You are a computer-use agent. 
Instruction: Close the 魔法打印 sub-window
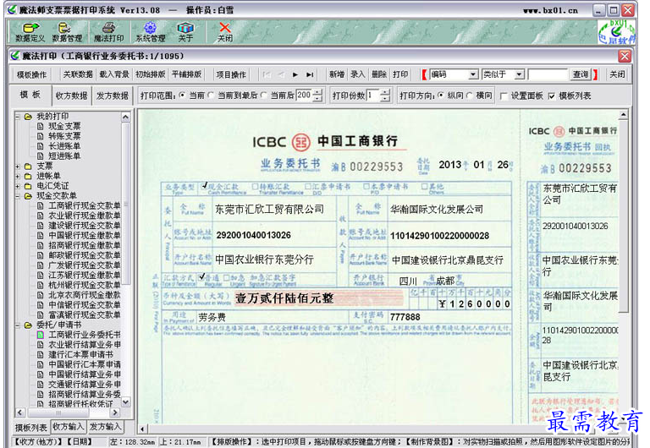(x=625, y=56)
